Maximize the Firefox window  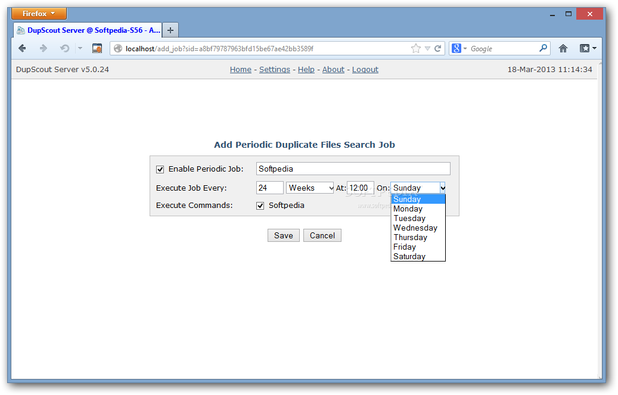pos(568,14)
